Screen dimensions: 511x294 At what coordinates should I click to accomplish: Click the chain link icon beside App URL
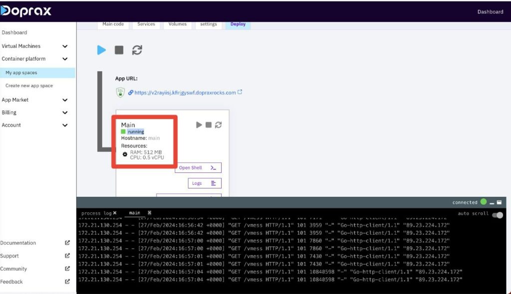tap(131, 93)
